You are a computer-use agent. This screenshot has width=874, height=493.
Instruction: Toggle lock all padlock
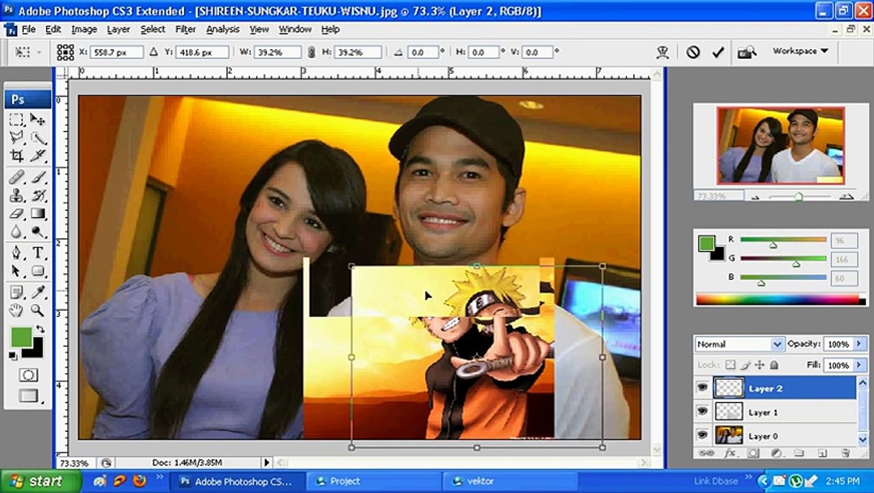(x=774, y=365)
